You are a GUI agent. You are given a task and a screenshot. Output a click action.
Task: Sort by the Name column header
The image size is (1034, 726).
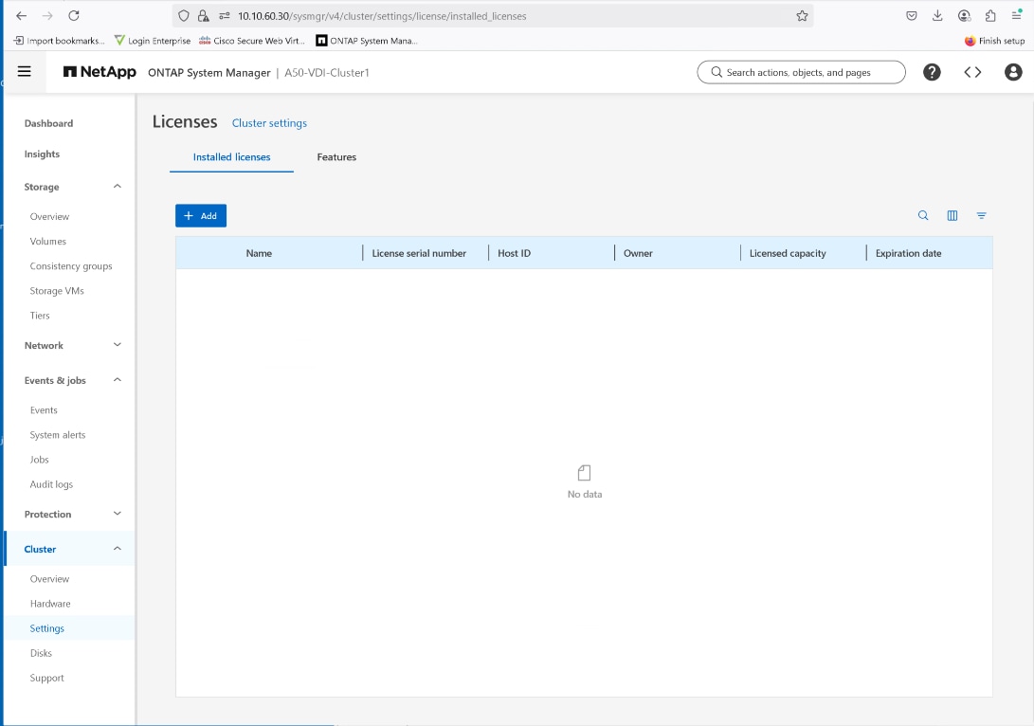point(259,253)
